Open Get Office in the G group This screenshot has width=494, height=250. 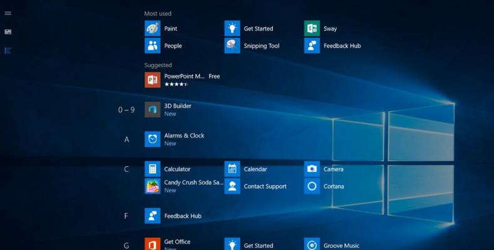(x=168, y=244)
